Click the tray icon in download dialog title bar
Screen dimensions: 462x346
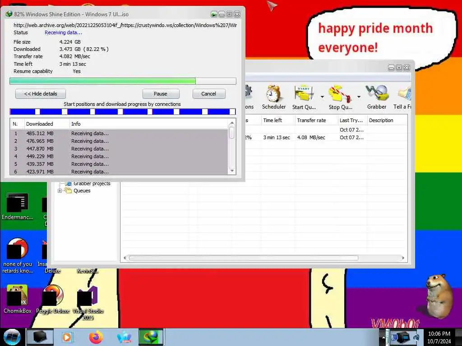pos(214,14)
